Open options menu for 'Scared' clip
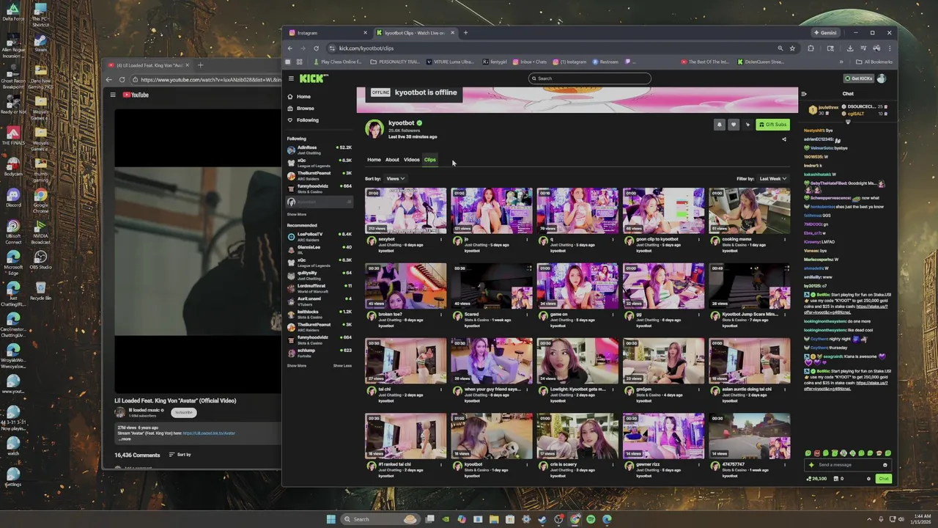The width and height of the screenshot is (938, 528). click(x=527, y=314)
